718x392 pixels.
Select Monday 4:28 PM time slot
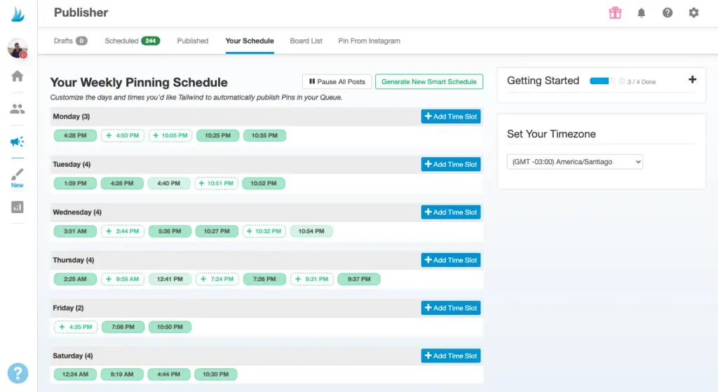(75, 135)
